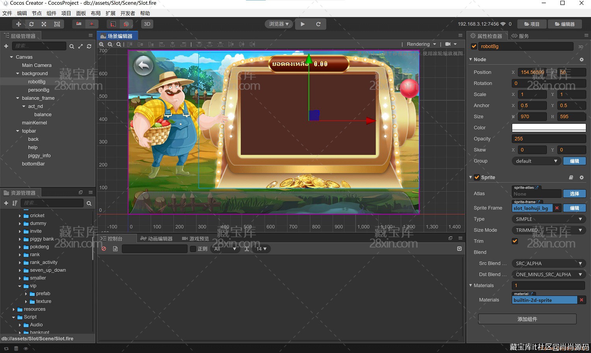This screenshot has height=353, width=591.
Task: Open the 浏览器 preview platform dropdown
Action: pyautogui.click(x=279, y=24)
